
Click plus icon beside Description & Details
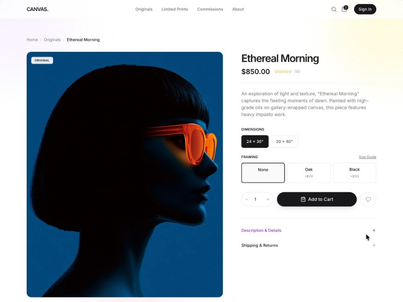(374, 231)
